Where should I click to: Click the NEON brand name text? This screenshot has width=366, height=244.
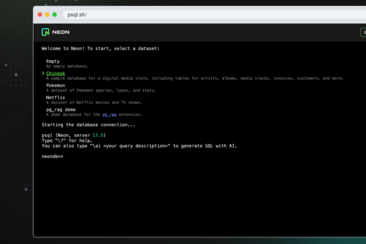(x=60, y=32)
